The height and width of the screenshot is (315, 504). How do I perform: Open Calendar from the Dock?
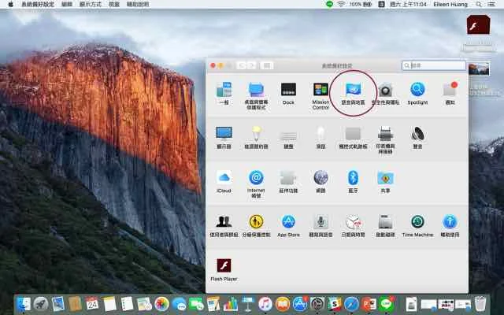pyautogui.click(x=92, y=304)
